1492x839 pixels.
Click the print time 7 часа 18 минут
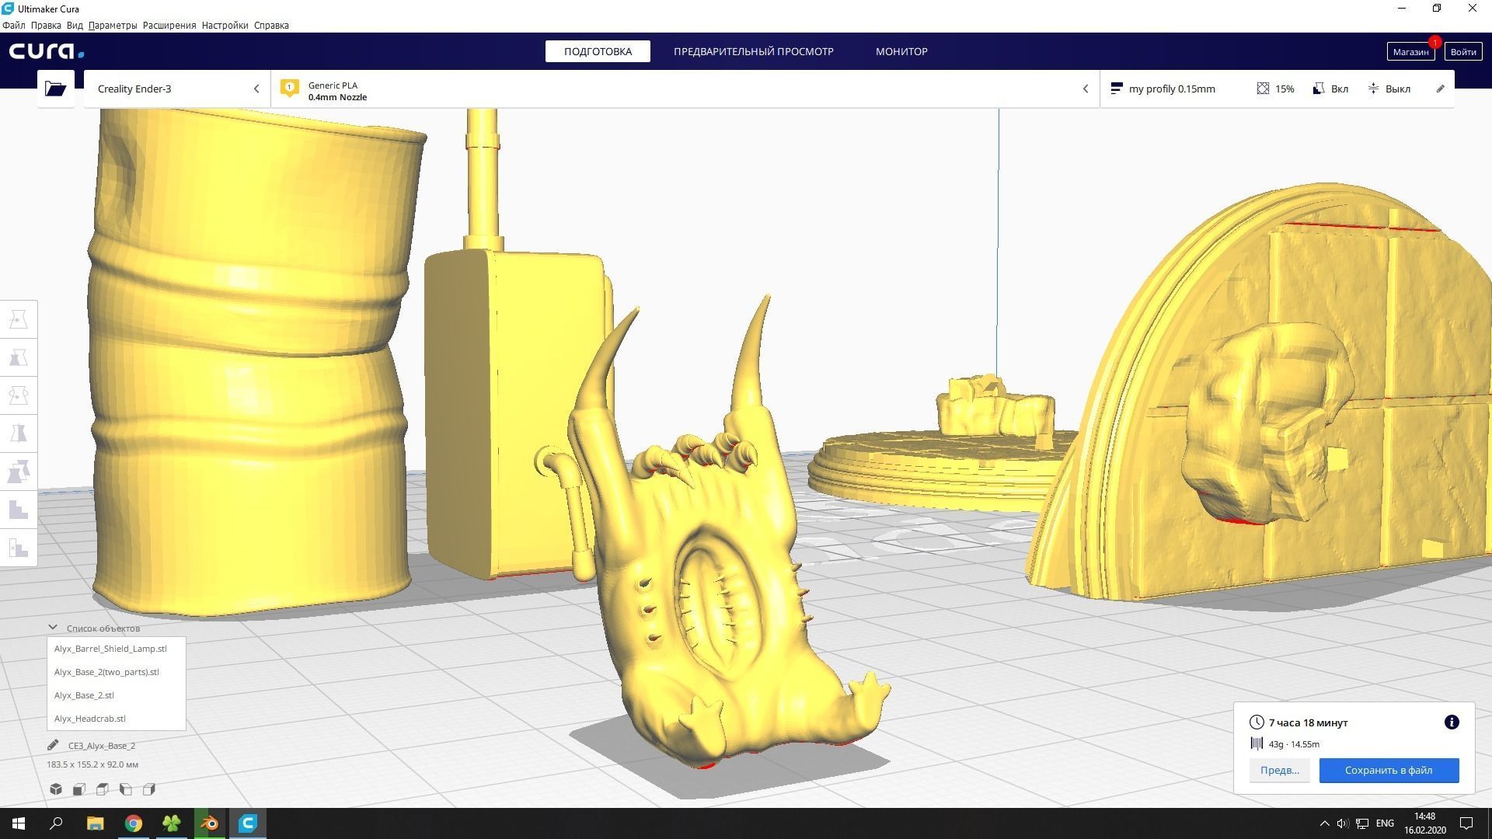(x=1308, y=722)
